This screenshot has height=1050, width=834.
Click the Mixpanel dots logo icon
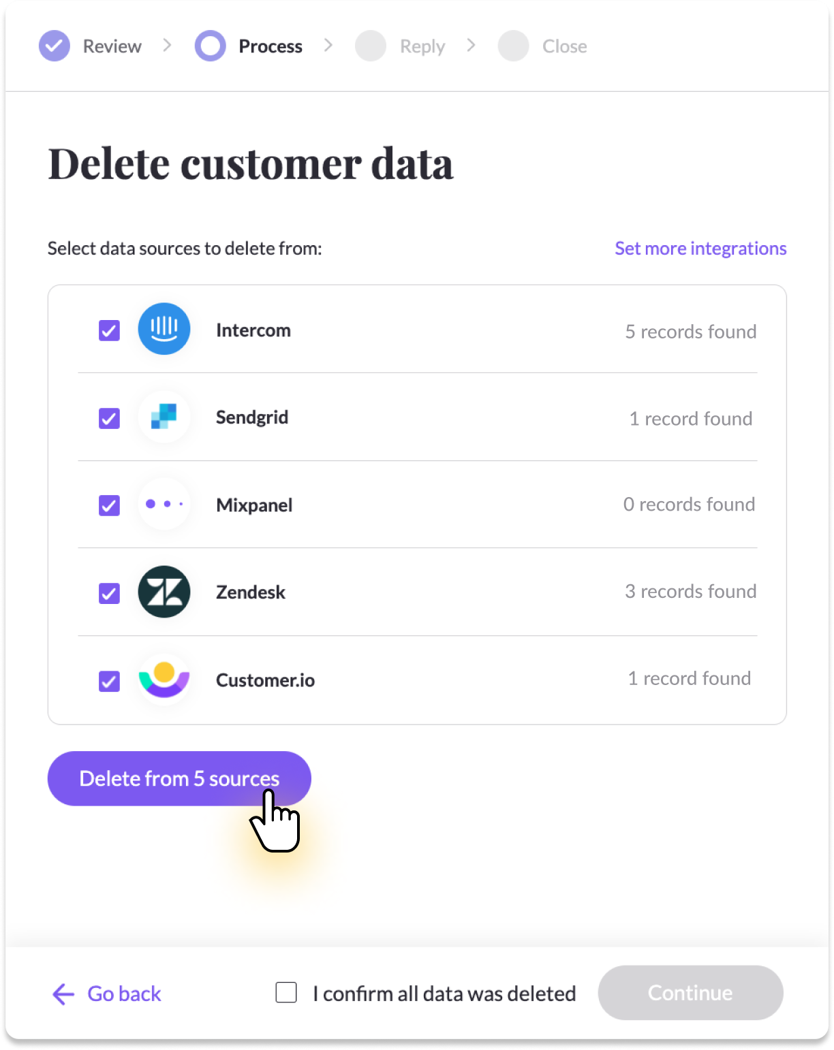164,504
